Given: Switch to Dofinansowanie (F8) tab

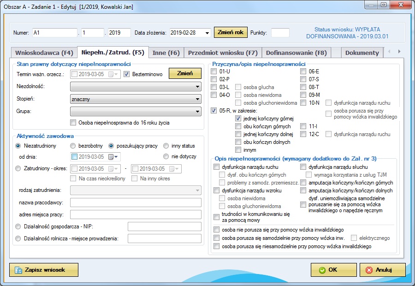Looking at the screenshot, I should [296, 53].
